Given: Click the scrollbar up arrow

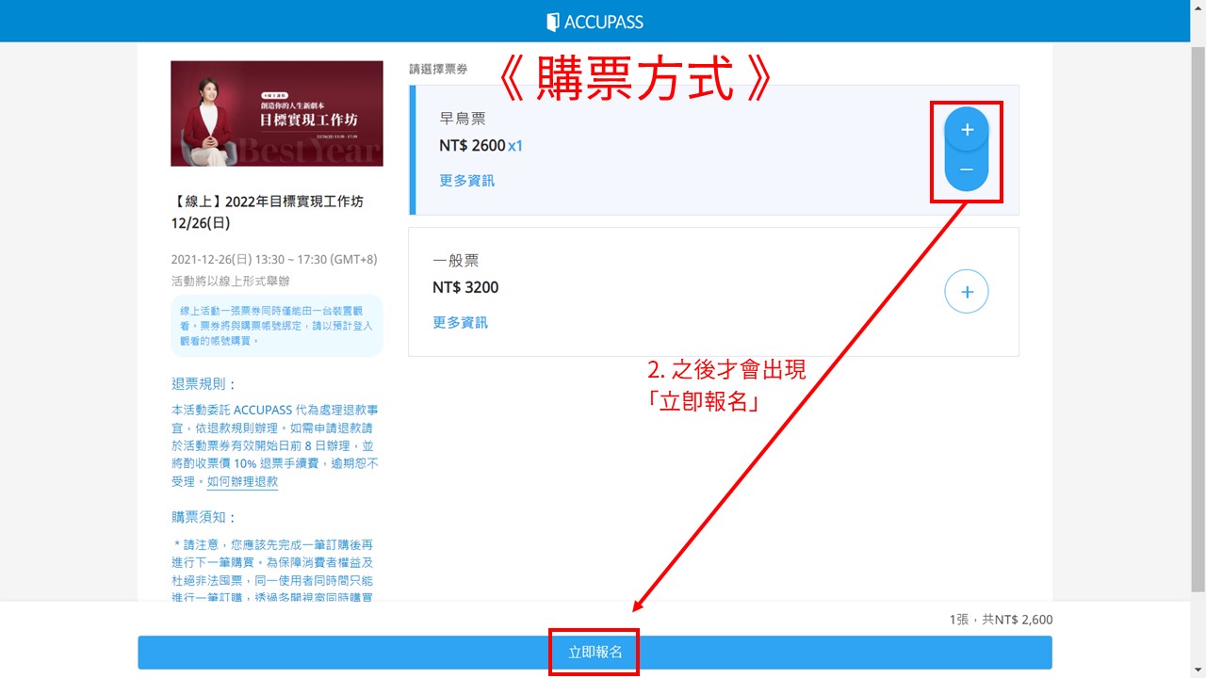Looking at the screenshot, I should coord(1198,8).
